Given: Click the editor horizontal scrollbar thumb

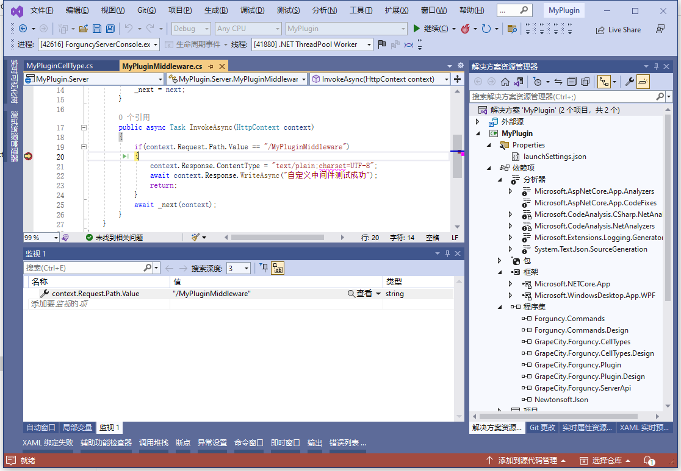Looking at the screenshot, I should (278, 237).
